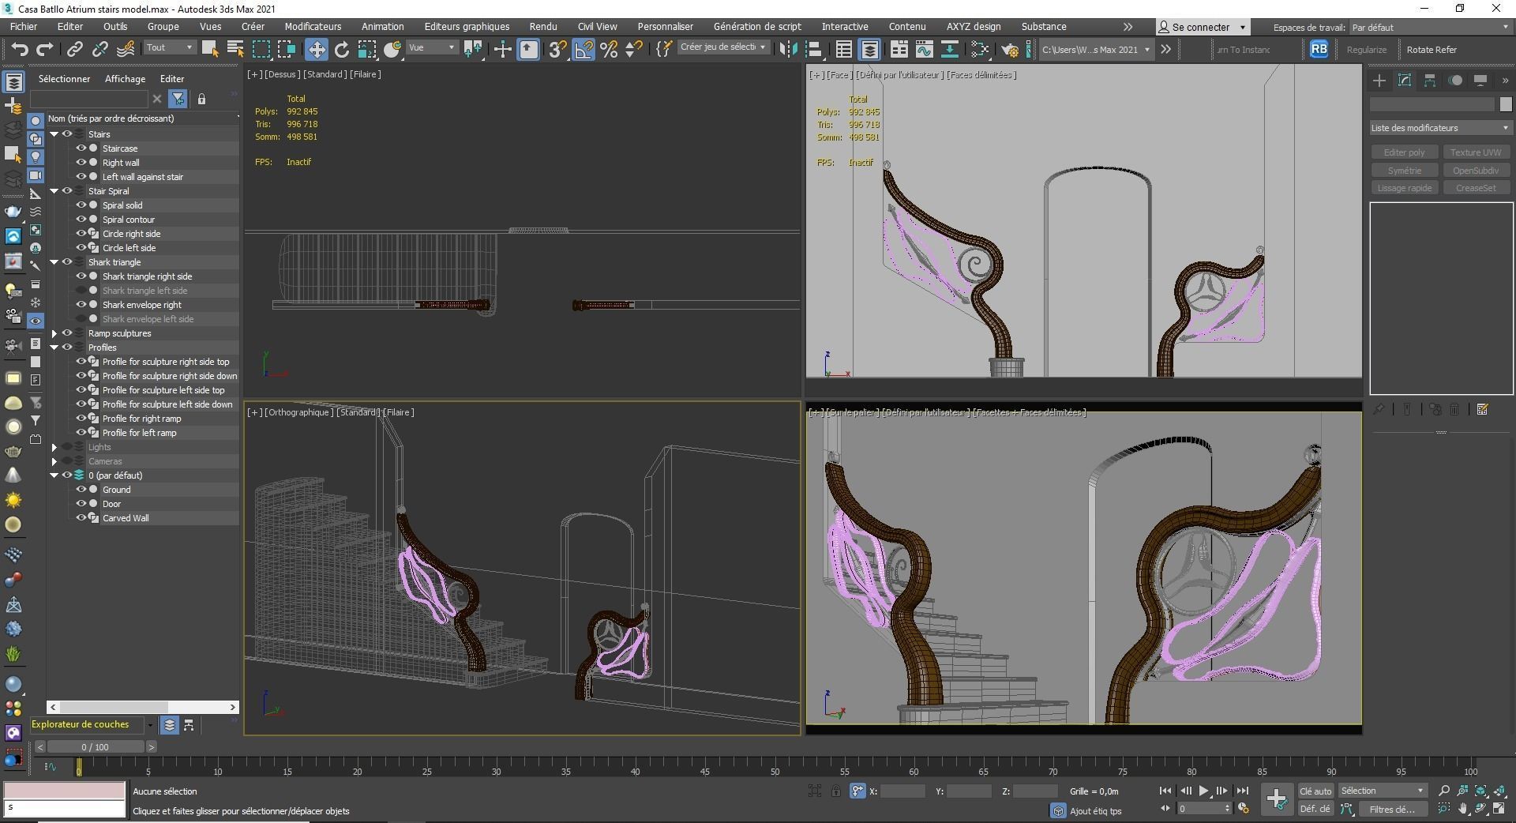Click the Scene Explorer search field
The width and height of the screenshot is (1516, 823).
89,99
